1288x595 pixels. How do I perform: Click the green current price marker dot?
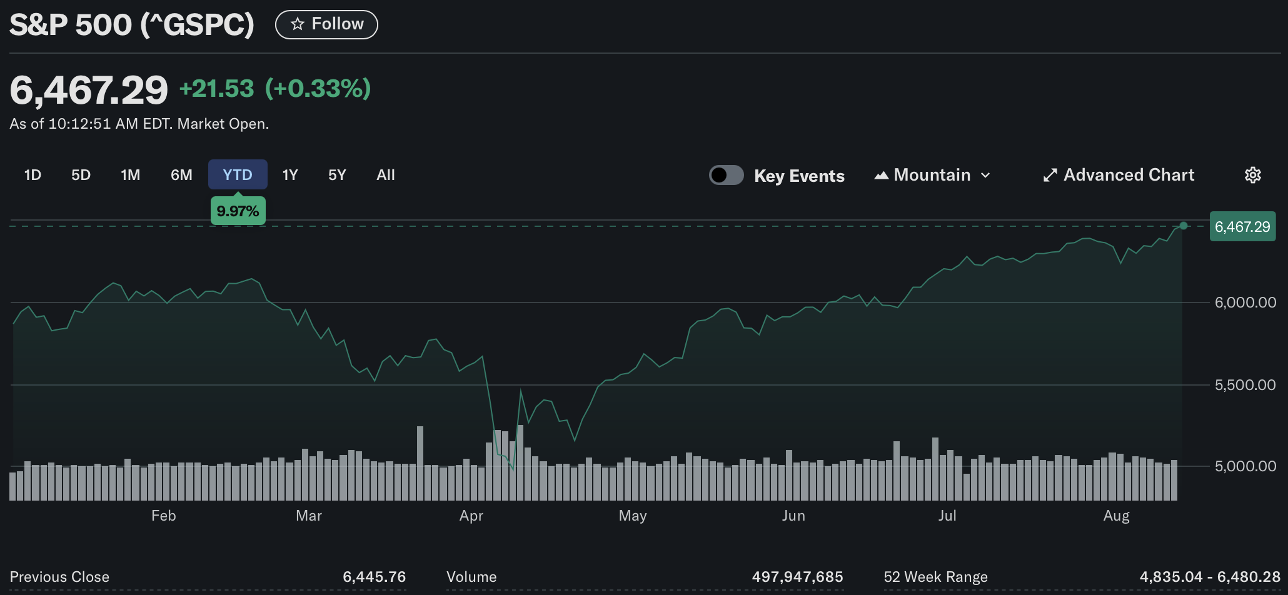click(1184, 226)
